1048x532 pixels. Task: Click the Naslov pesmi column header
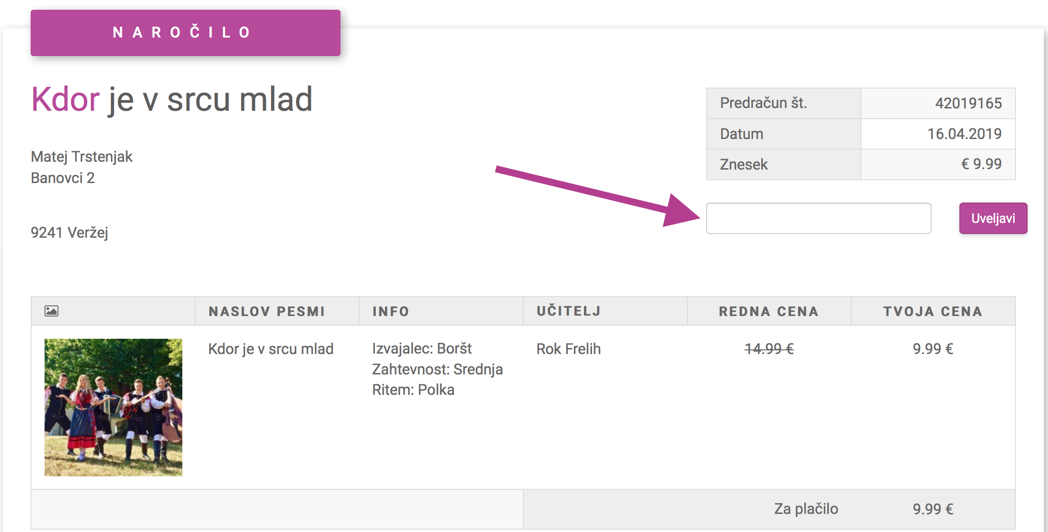click(267, 311)
